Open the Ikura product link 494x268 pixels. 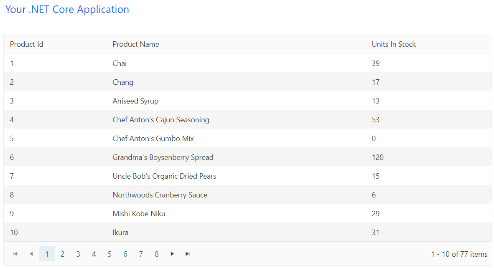[x=120, y=232]
